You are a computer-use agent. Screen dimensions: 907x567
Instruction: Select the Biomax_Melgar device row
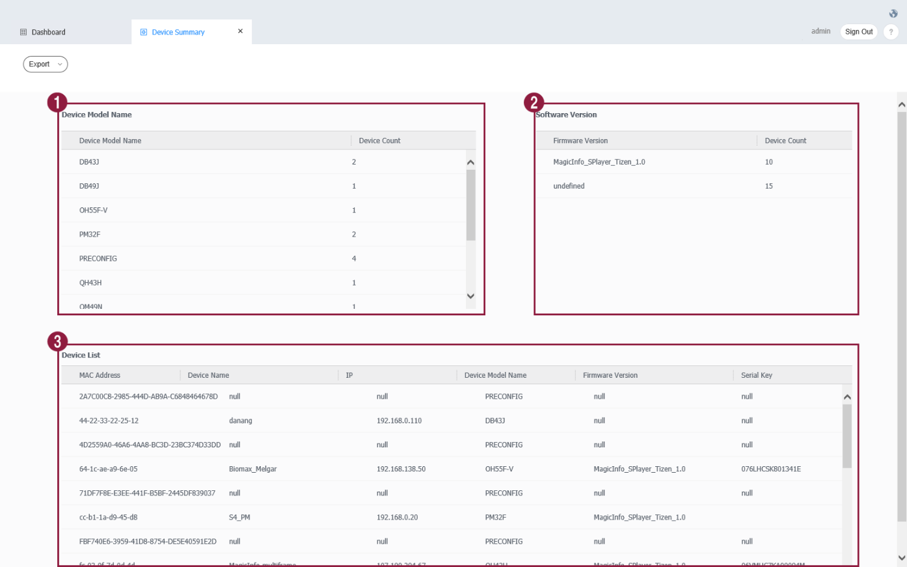coord(253,469)
